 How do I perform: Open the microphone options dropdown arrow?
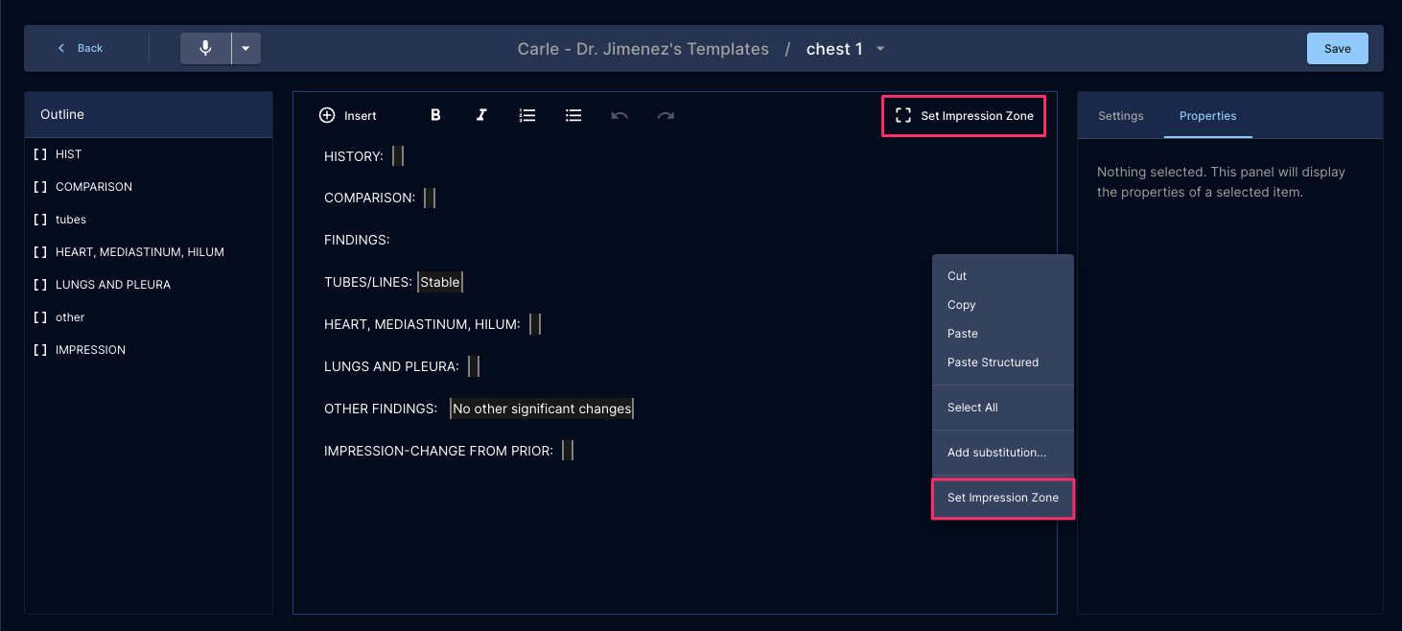pyautogui.click(x=246, y=48)
